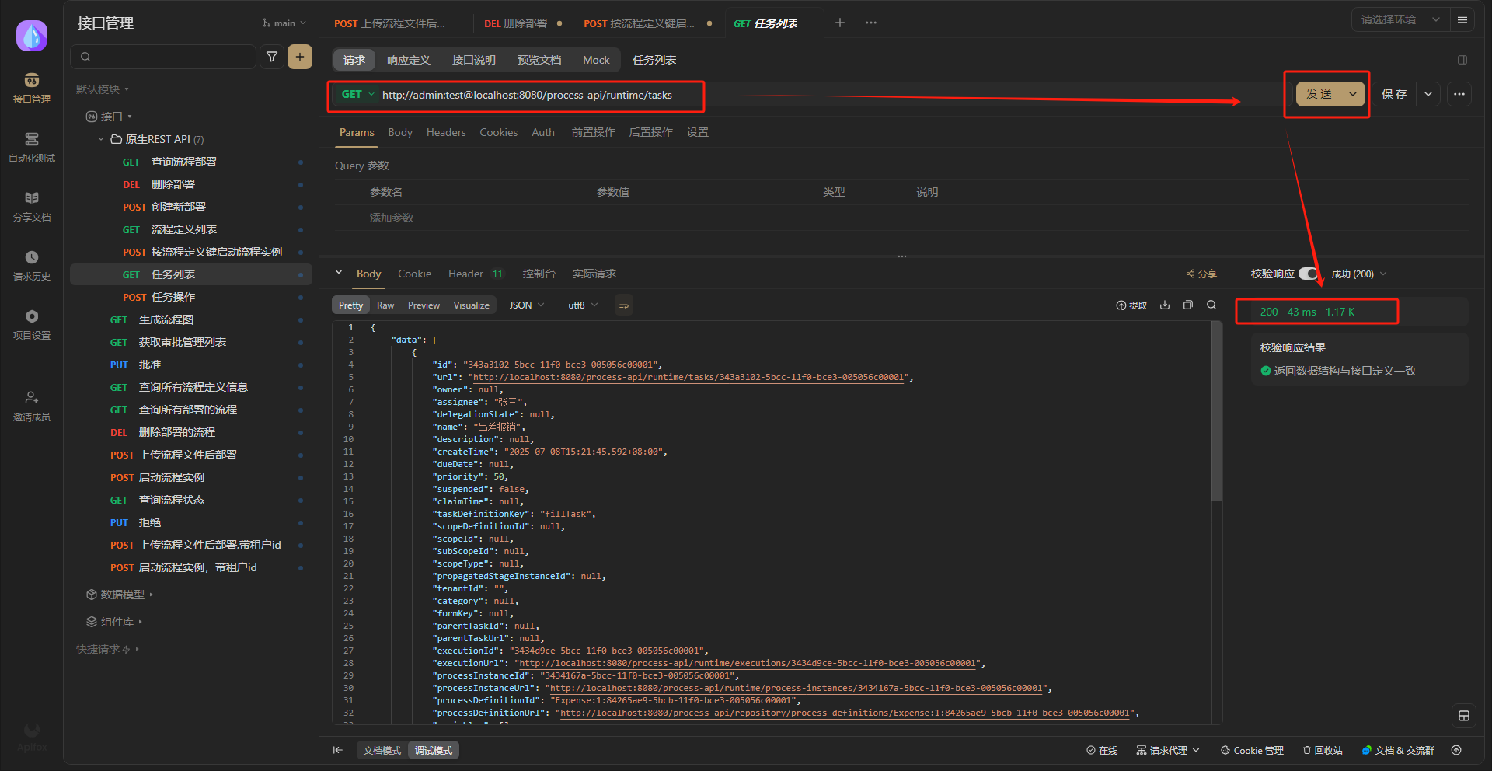This screenshot has width=1492, height=771.
Task: Toggle the 校验响应 switch
Action: point(1308,274)
